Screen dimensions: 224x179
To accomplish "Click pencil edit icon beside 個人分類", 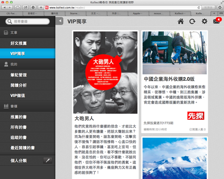I will tap(47, 161).
